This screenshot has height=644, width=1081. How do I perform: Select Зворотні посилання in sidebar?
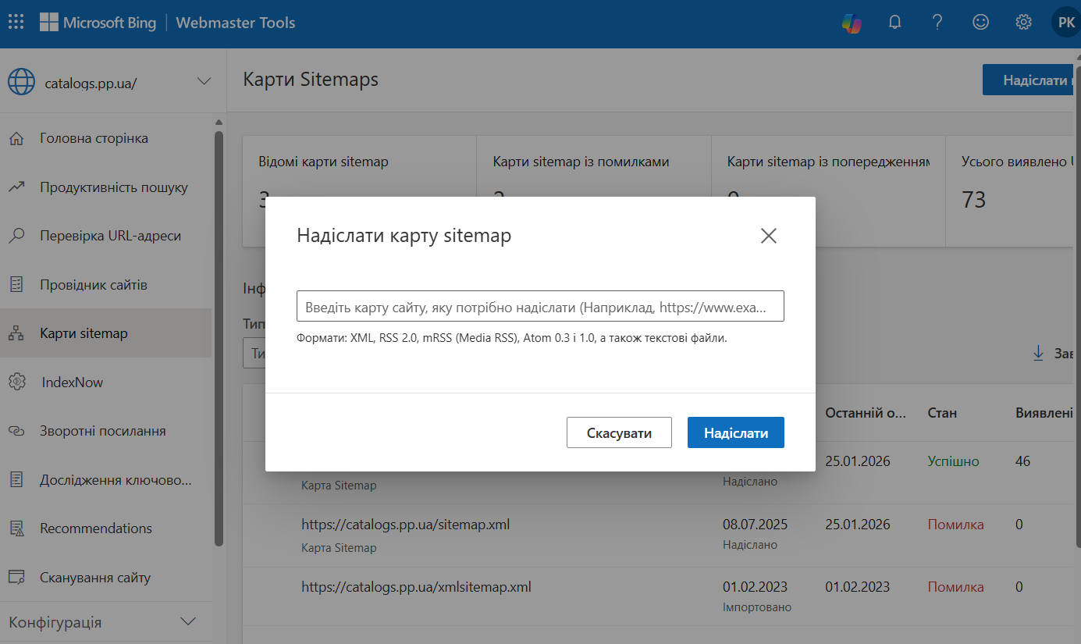pos(102,431)
